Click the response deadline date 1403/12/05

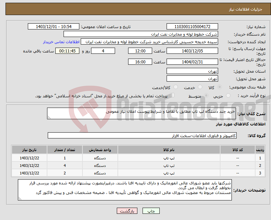pos(192,51)
